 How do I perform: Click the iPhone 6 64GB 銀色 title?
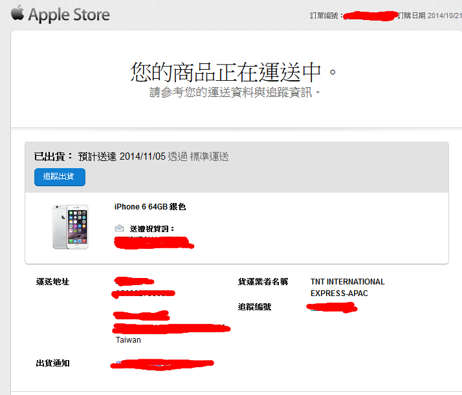[150, 207]
